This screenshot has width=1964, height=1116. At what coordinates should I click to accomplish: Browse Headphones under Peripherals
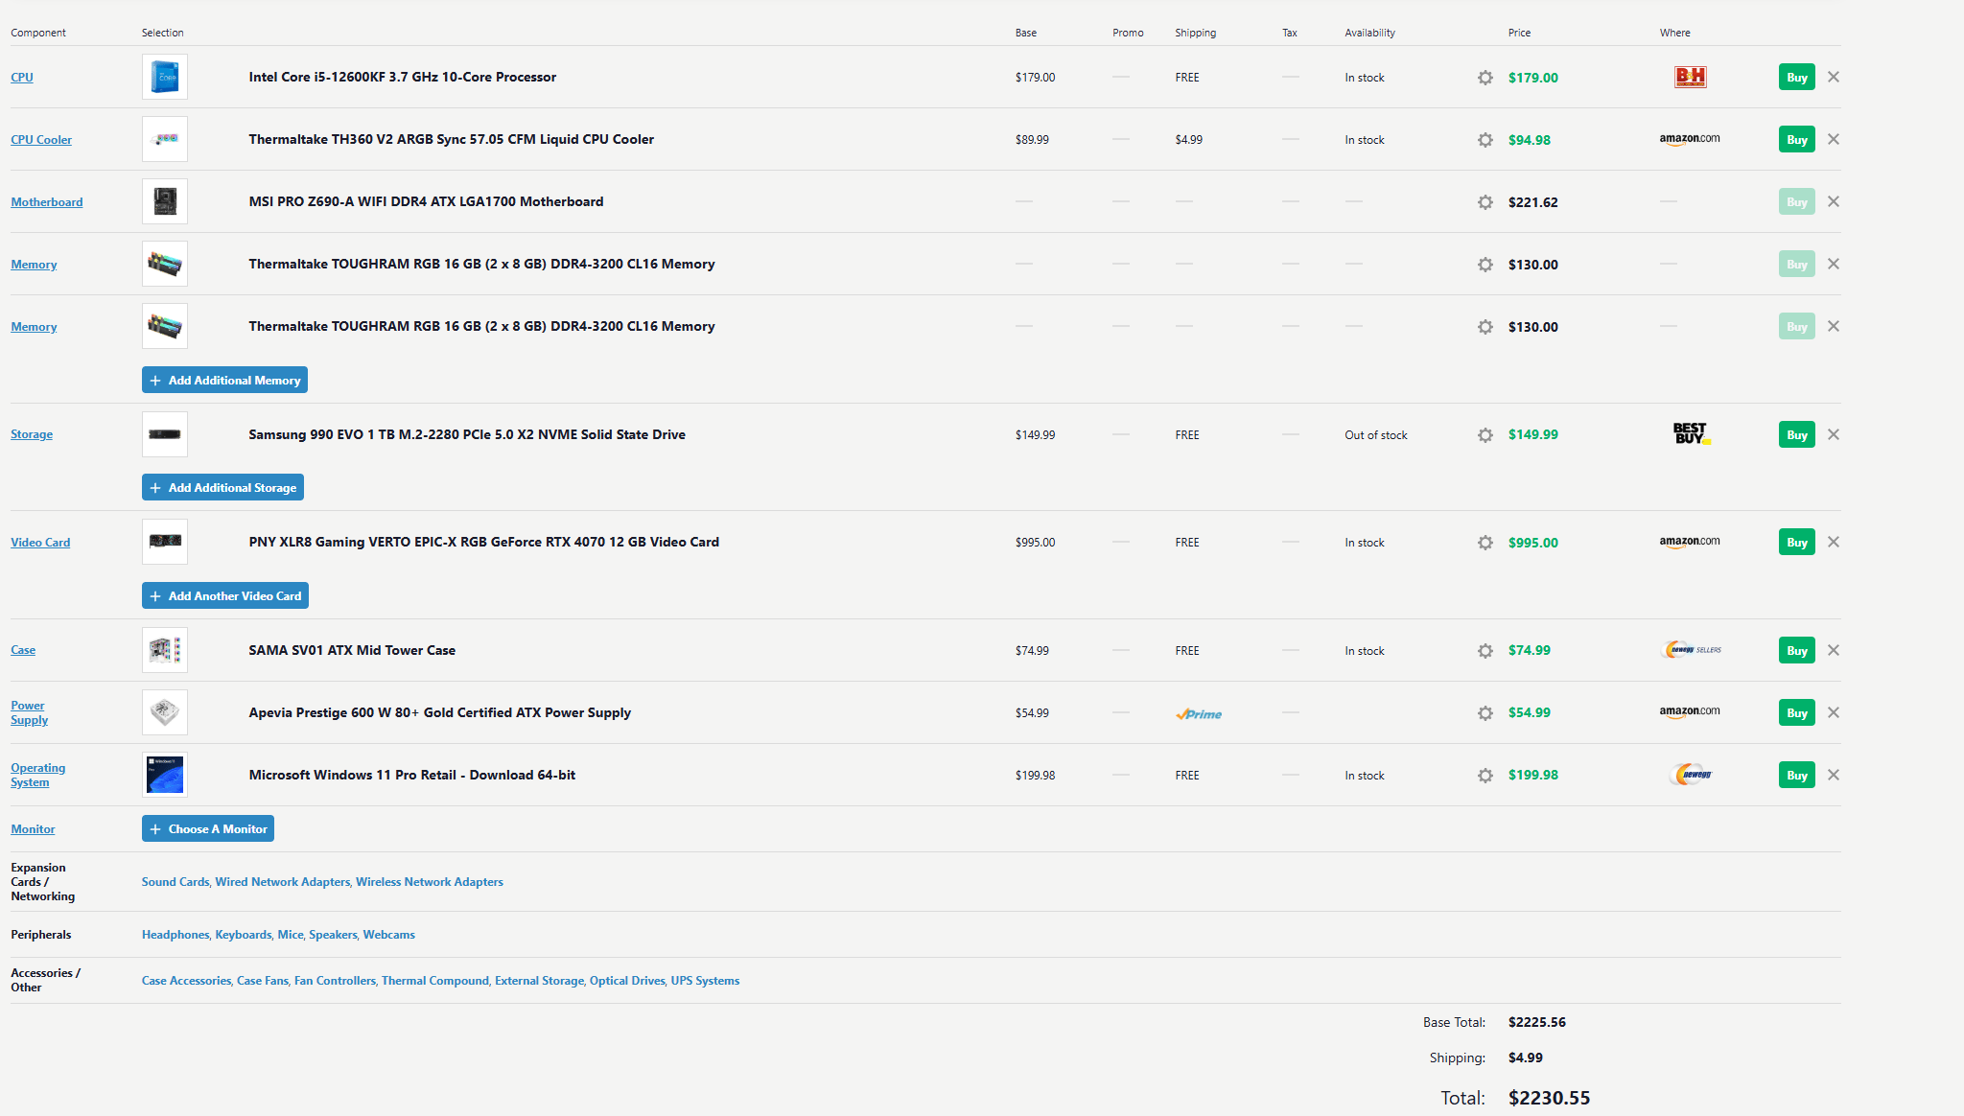(175, 935)
